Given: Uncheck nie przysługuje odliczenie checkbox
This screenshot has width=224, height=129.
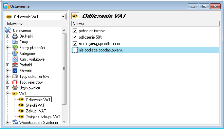Looking at the screenshot, I should 75,43.
